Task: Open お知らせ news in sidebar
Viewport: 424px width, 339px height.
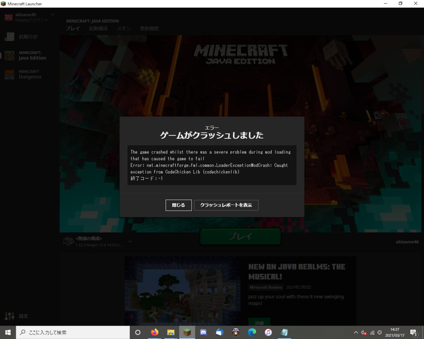Action: (28, 37)
